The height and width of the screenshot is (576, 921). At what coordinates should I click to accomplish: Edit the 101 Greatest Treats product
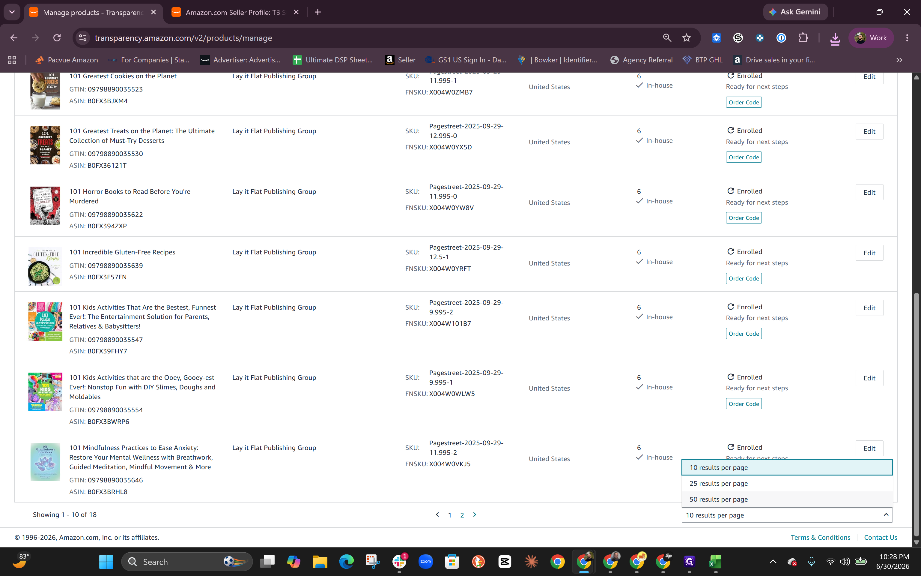(x=869, y=131)
